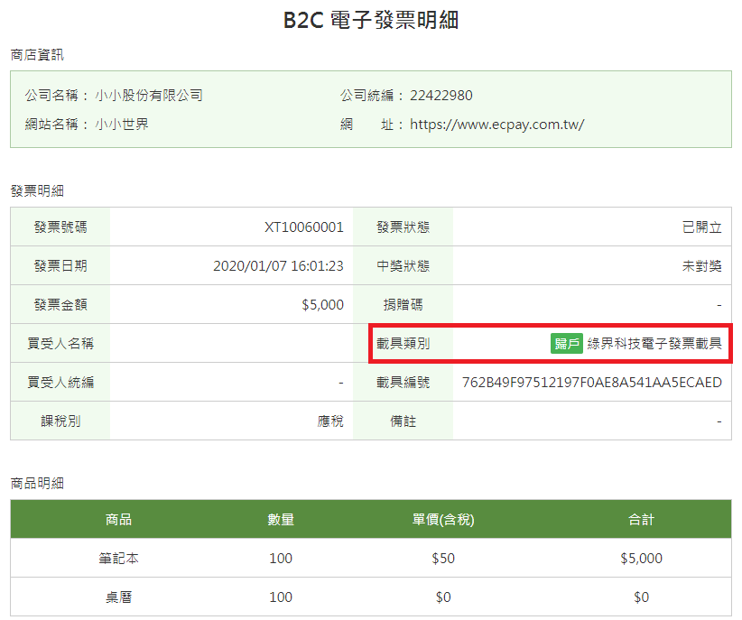Click the invoice status 已開立
Viewport: 742px width, 620px height.
[x=701, y=227]
